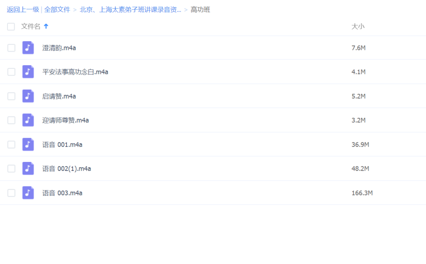Click the audio icon beside 澄清韵.m4a
The height and width of the screenshot is (264, 426).
point(28,48)
